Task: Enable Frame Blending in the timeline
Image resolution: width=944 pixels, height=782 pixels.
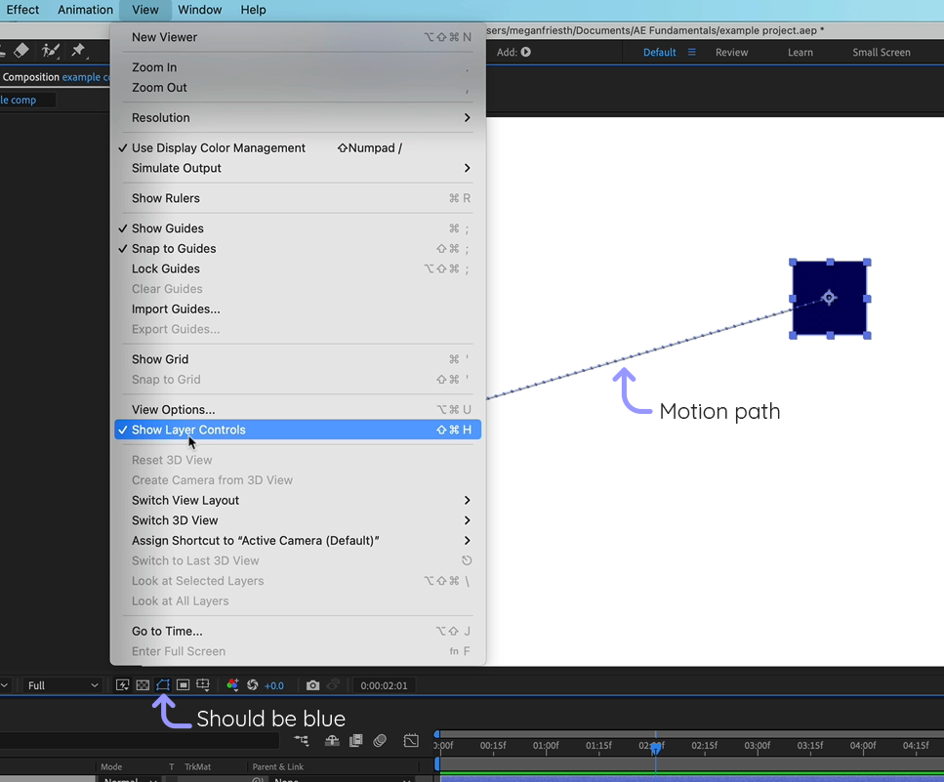Action: [x=357, y=741]
